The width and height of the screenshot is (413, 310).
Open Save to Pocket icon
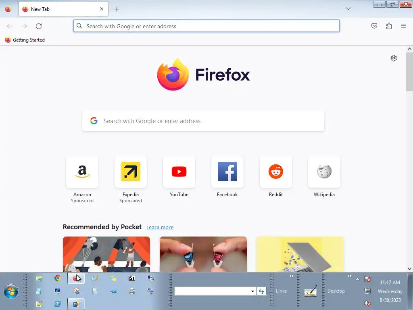374,26
